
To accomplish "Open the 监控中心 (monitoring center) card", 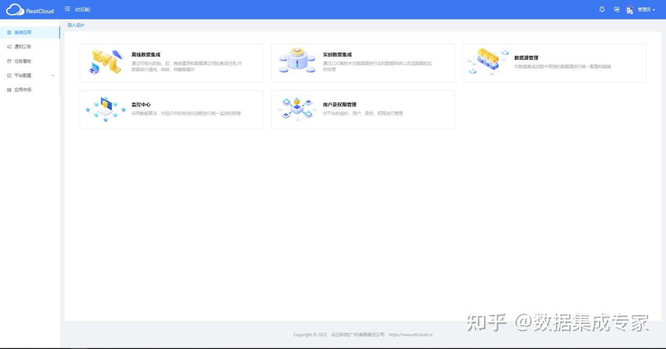I will (x=171, y=109).
